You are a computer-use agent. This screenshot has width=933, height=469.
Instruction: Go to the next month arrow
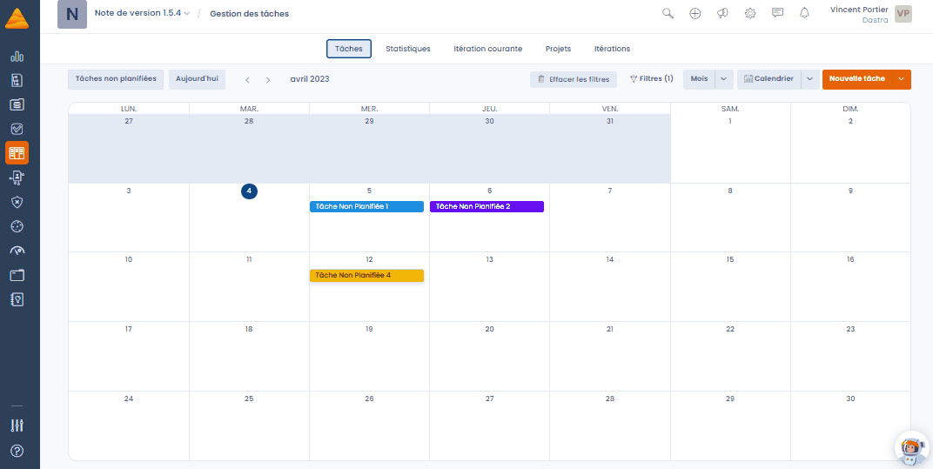268,80
